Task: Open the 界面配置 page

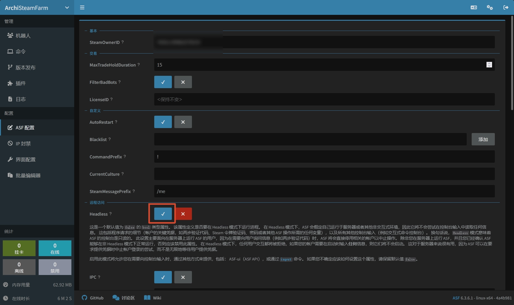Action: pyautogui.click(x=37, y=159)
